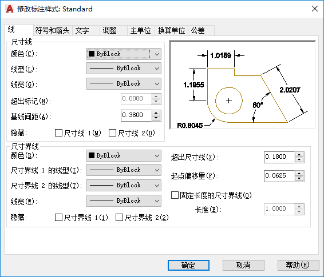This screenshot has height=277, width=324.
Task: Open the 尺寸线 颜色(C) dropdown
Action: coord(124,54)
